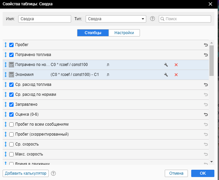Remove Потрачено по нормам row via red cross
Screen dimensions: 219x180
(x=176, y=65)
